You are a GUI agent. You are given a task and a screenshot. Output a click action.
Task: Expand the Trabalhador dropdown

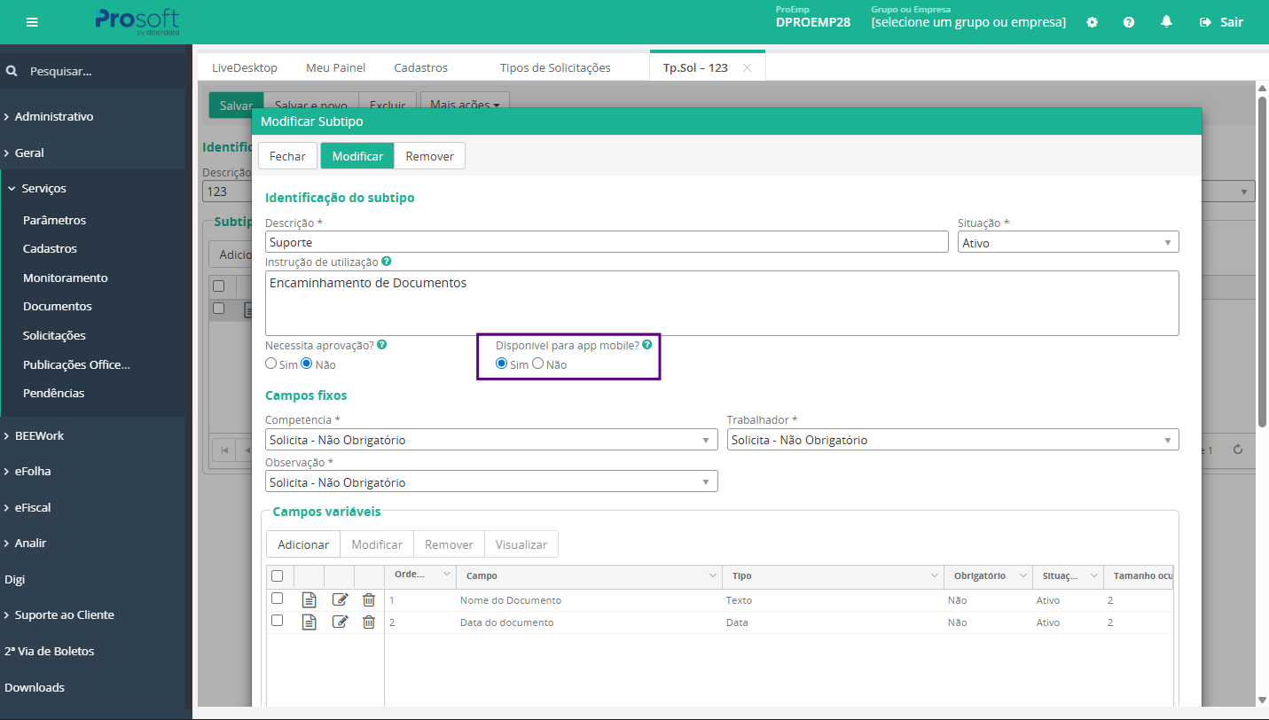(952, 440)
